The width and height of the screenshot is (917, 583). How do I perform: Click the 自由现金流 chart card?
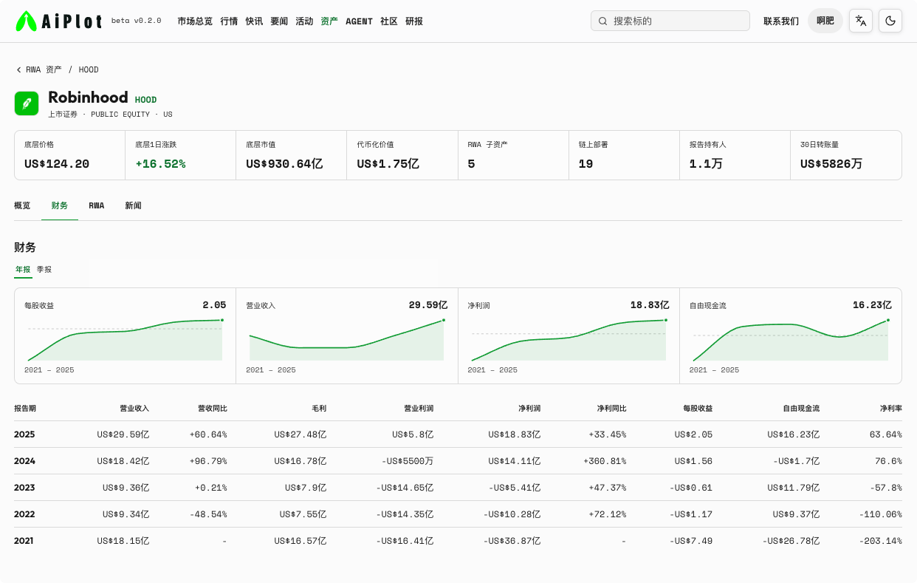(791, 335)
